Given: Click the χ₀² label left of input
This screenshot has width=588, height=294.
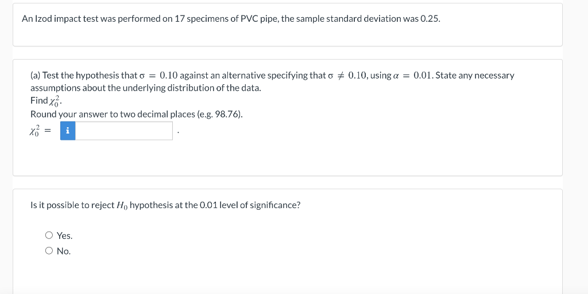Looking at the screenshot, I should coord(35,131).
